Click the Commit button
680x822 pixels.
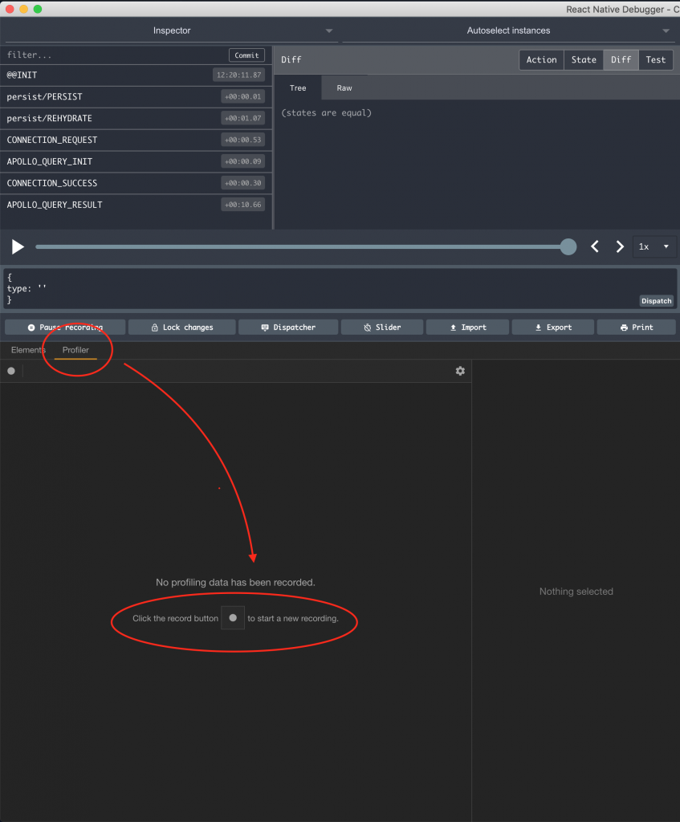tap(246, 55)
